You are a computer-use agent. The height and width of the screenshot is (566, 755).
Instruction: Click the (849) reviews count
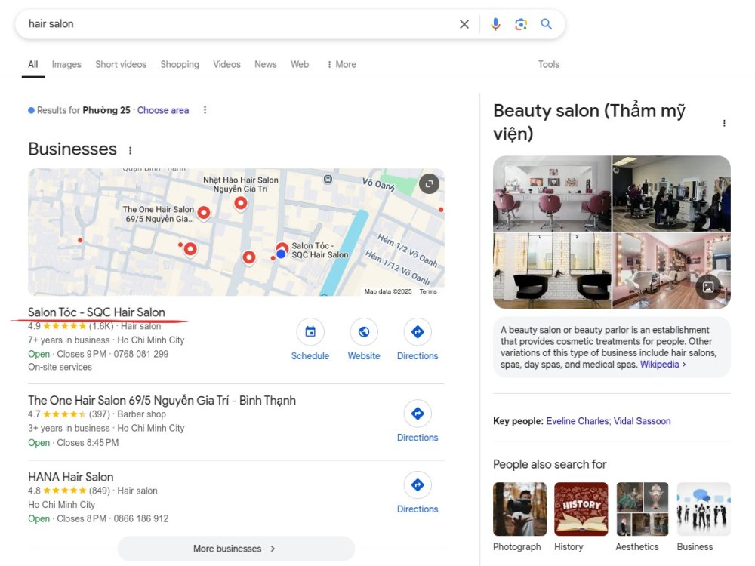pyautogui.click(x=100, y=491)
